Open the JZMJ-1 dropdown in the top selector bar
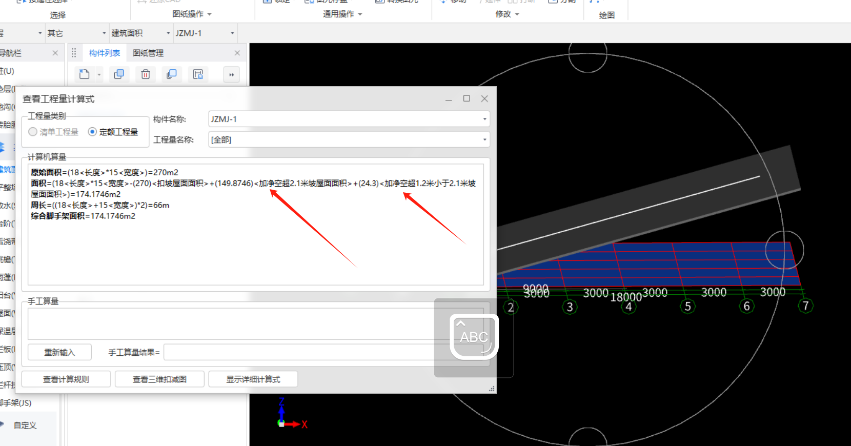The height and width of the screenshot is (446, 851). click(205, 33)
